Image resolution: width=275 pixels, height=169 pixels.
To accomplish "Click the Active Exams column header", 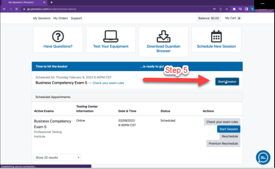I will (44, 111).
